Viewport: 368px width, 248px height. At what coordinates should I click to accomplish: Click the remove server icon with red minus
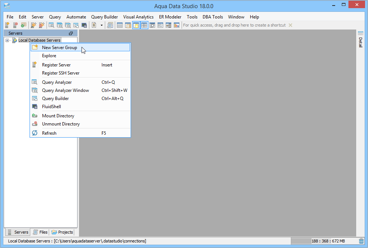(x=15, y=25)
